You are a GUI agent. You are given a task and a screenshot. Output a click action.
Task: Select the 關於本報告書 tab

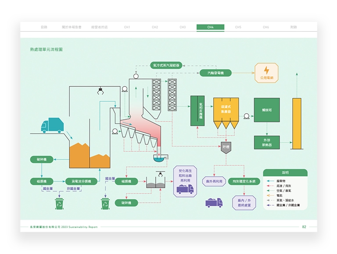[x=72, y=27]
